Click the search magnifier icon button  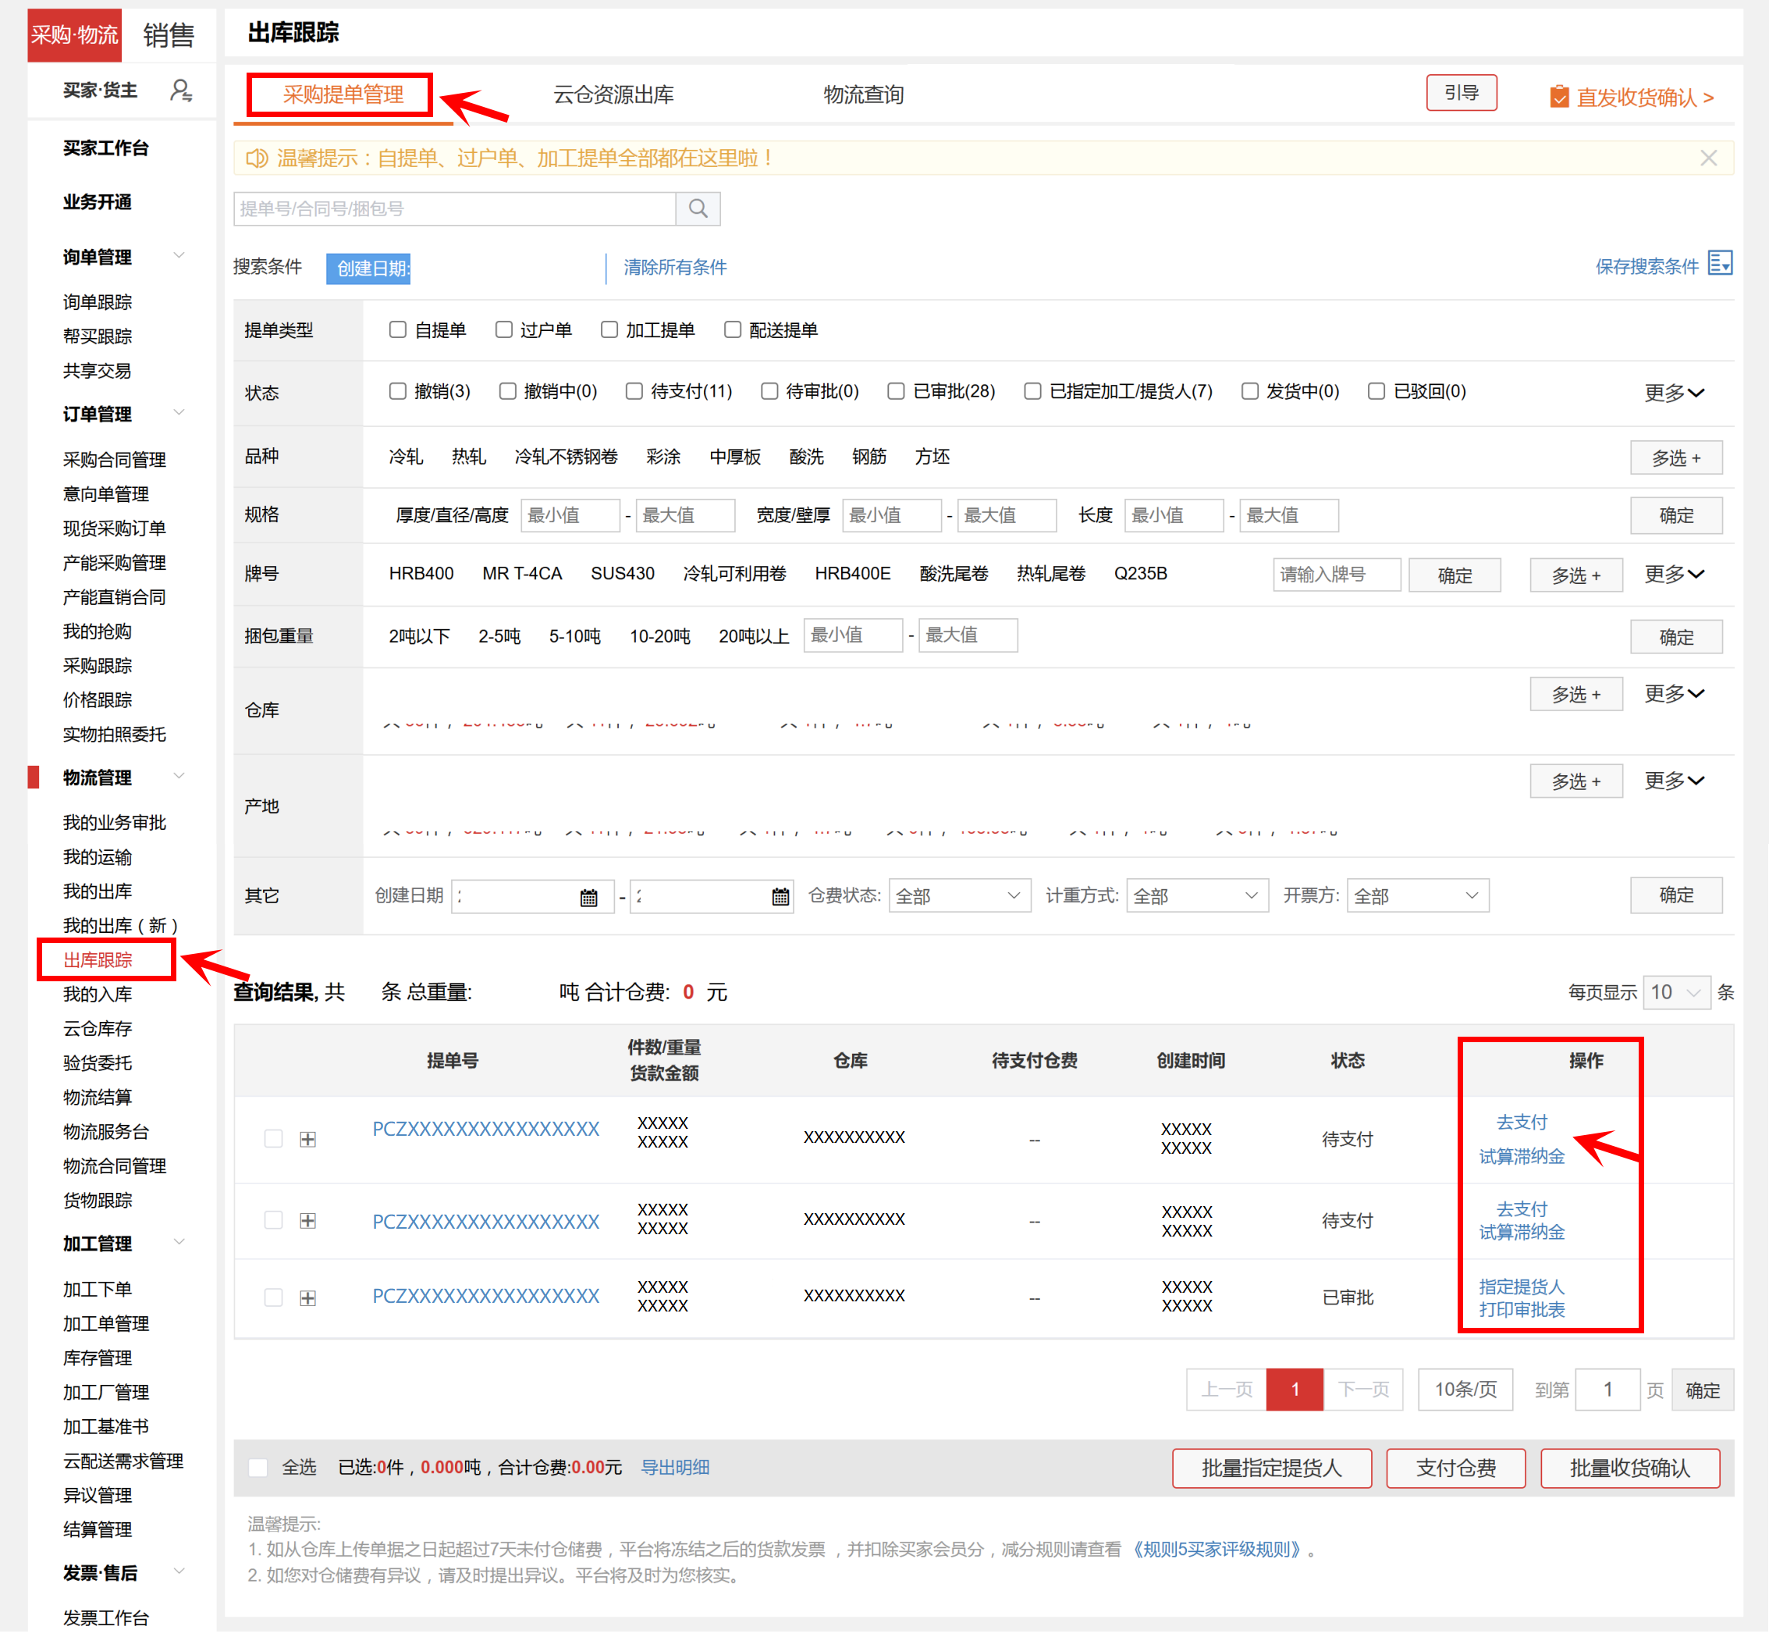698,209
